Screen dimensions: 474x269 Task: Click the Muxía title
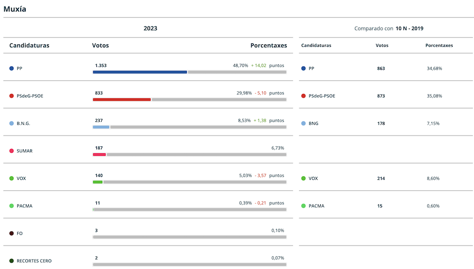tap(15, 9)
